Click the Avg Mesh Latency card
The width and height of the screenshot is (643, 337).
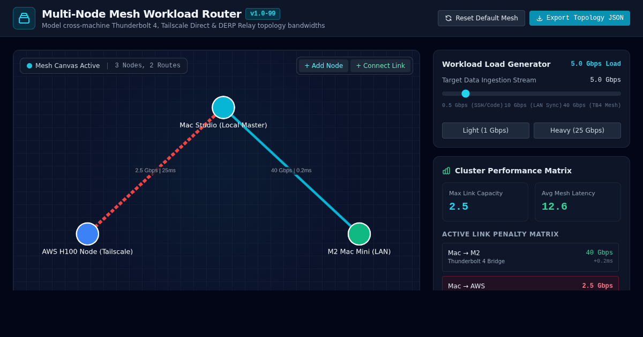(x=578, y=202)
